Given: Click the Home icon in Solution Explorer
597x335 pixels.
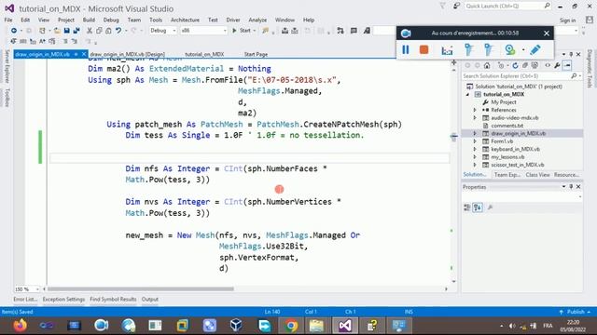Looking at the screenshot, I should click(487, 65).
